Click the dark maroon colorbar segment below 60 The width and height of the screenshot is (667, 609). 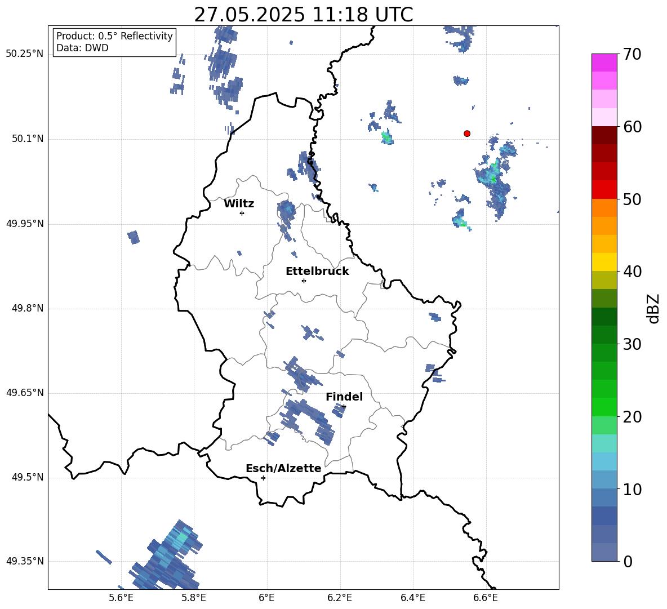click(x=604, y=135)
